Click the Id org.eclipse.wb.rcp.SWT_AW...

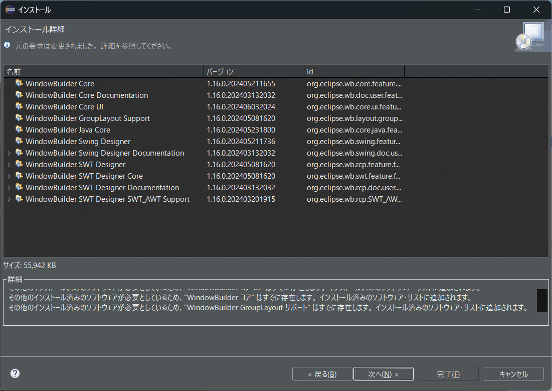354,199
